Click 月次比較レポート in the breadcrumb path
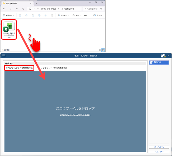172x156 pixels. (68, 9)
